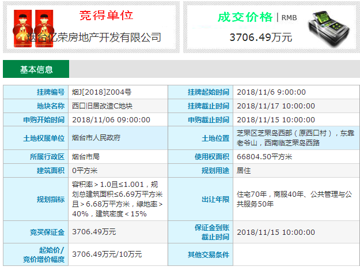Viewport: 360px width, 270px height.
Task: Click the 规划指标 description text
Action: tap(117, 200)
